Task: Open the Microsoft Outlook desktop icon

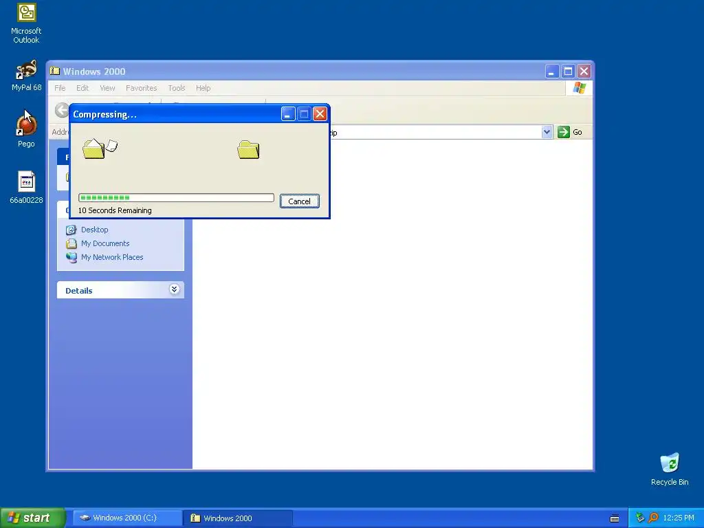Action: (x=26, y=23)
